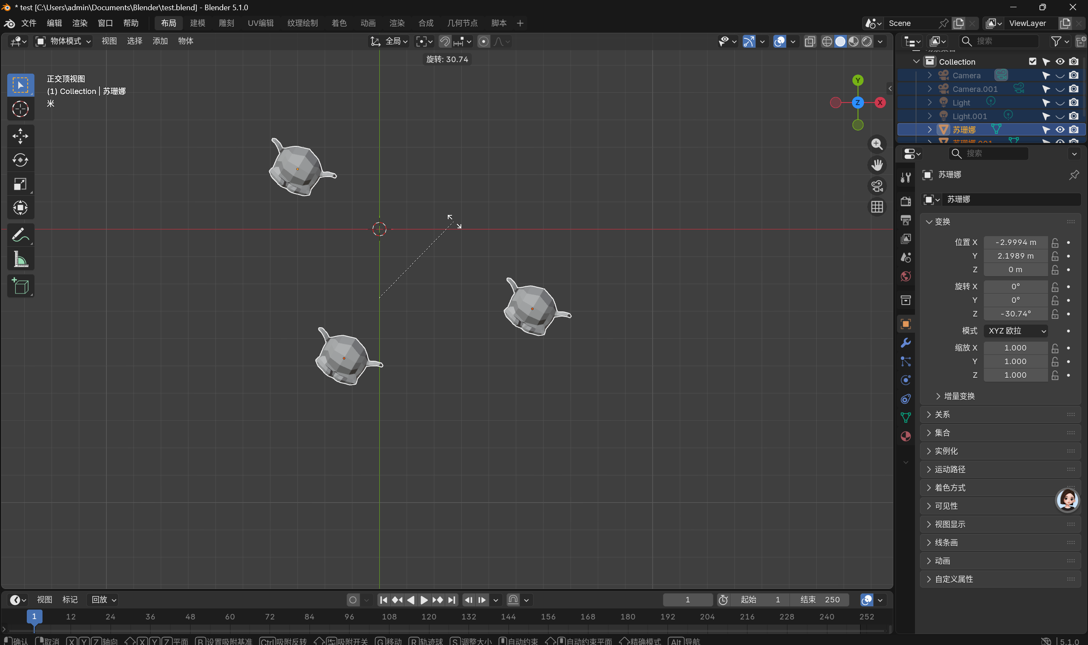Viewport: 1088px width, 645px height.
Task: Select the Rotate tool in the toolbar
Action: tap(20, 160)
